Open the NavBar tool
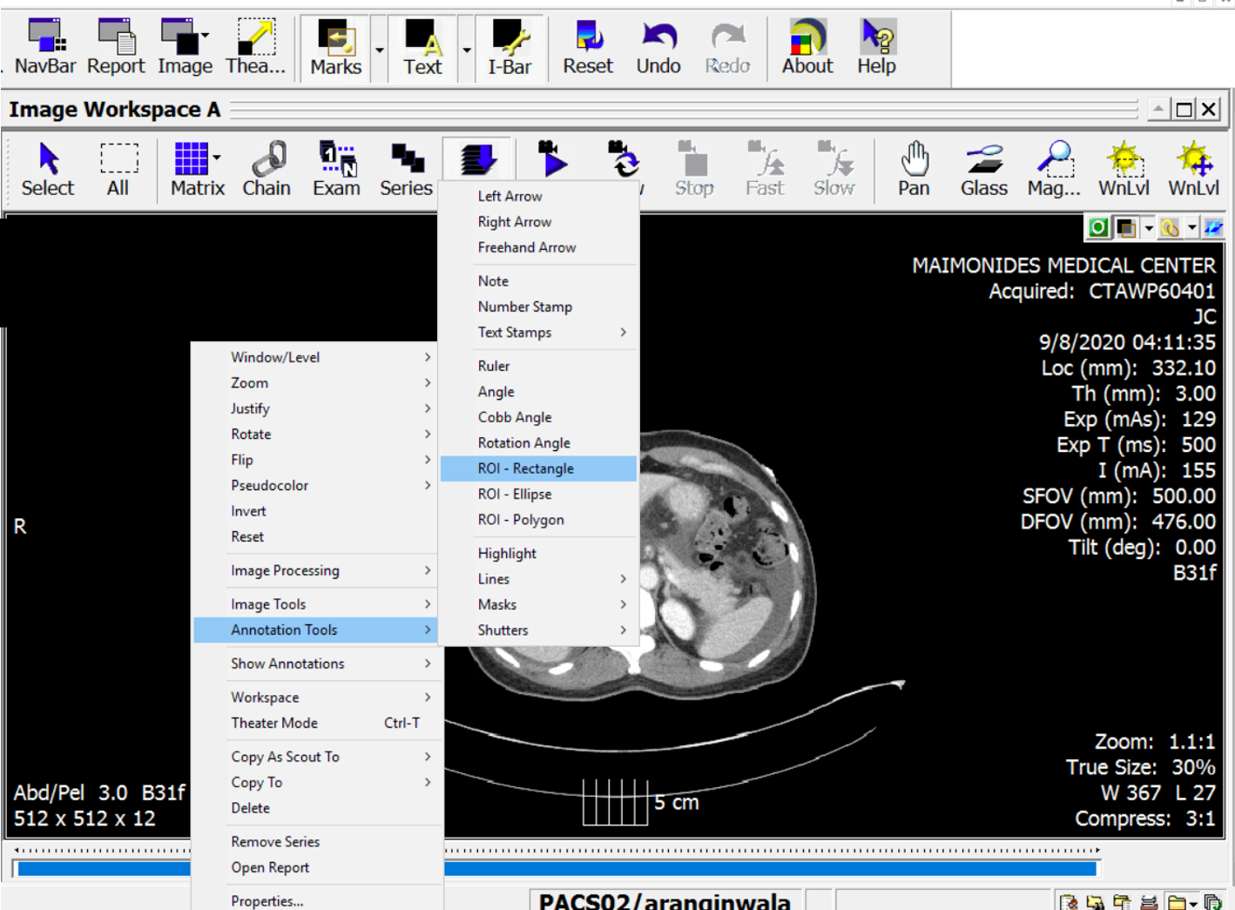This screenshot has height=910, width=1235. tap(45, 48)
